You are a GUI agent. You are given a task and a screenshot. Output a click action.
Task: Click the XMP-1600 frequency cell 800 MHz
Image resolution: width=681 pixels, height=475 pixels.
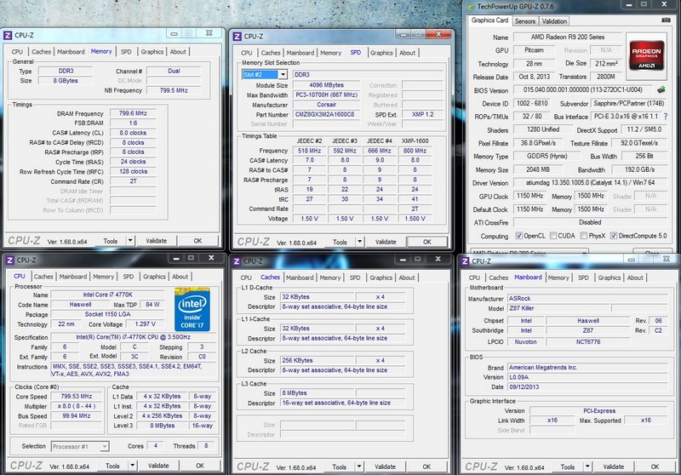(415, 151)
